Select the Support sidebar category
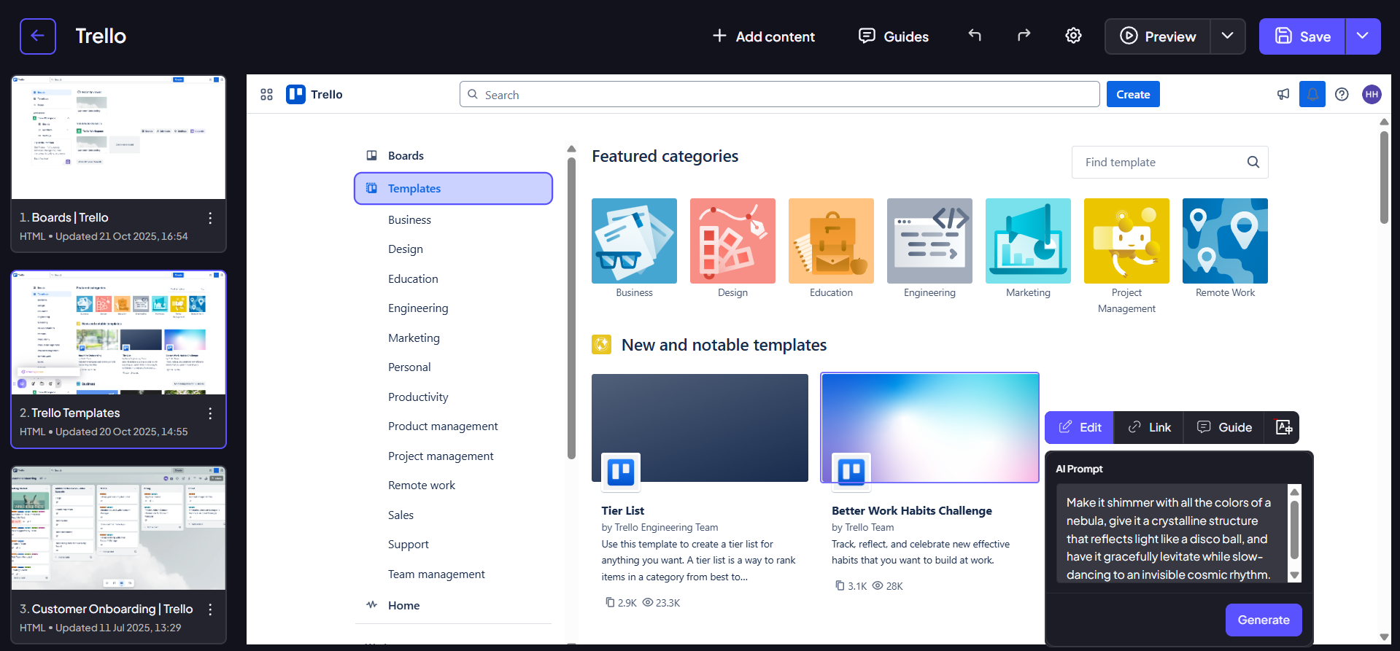Image resolution: width=1400 pixels, height=651 pixels. tap(409, 545)
